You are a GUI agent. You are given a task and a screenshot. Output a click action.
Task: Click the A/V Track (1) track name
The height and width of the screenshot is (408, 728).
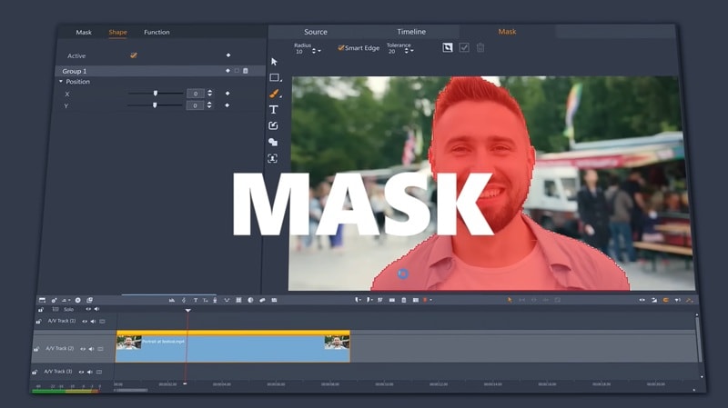click(61, 321)
